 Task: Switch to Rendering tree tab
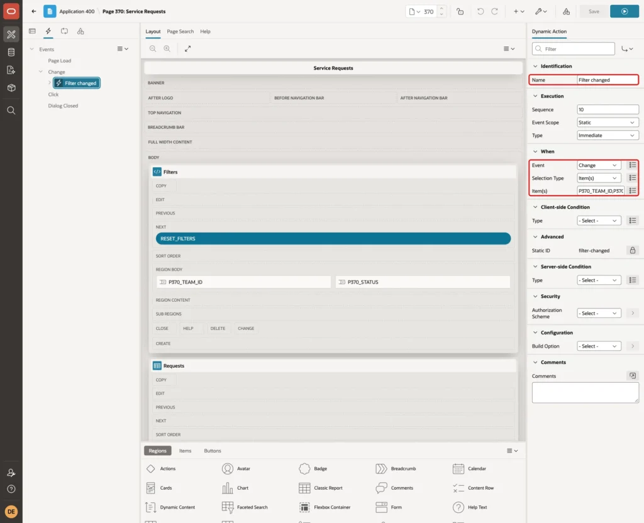point(33,31)
